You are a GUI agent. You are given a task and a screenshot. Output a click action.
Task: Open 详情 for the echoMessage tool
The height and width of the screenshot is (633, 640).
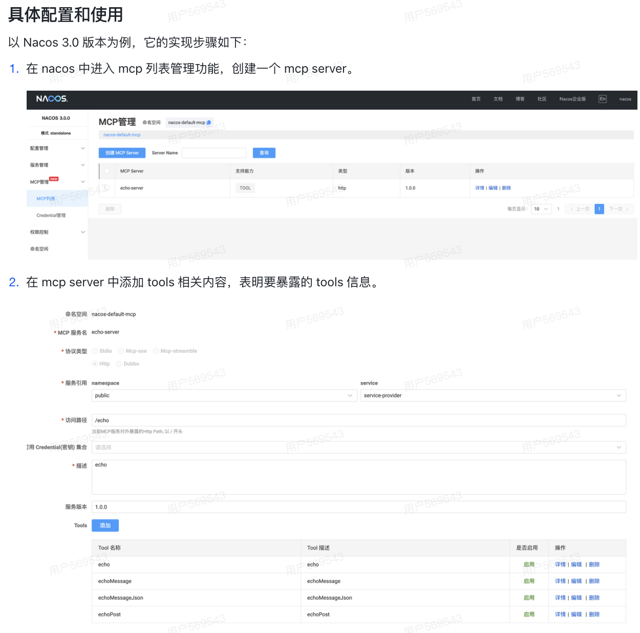point(560,581)
